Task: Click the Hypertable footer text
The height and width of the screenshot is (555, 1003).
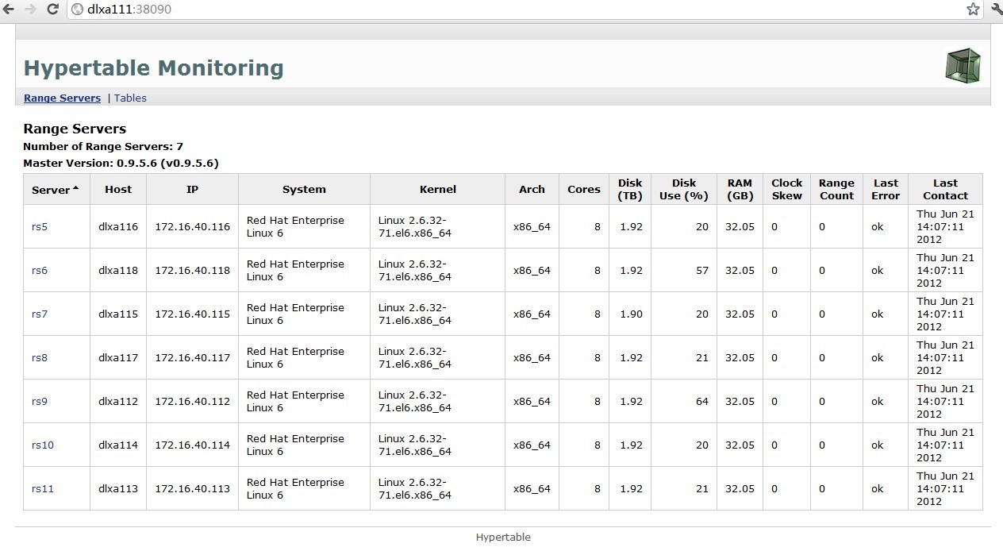Action: click(503, 538)
